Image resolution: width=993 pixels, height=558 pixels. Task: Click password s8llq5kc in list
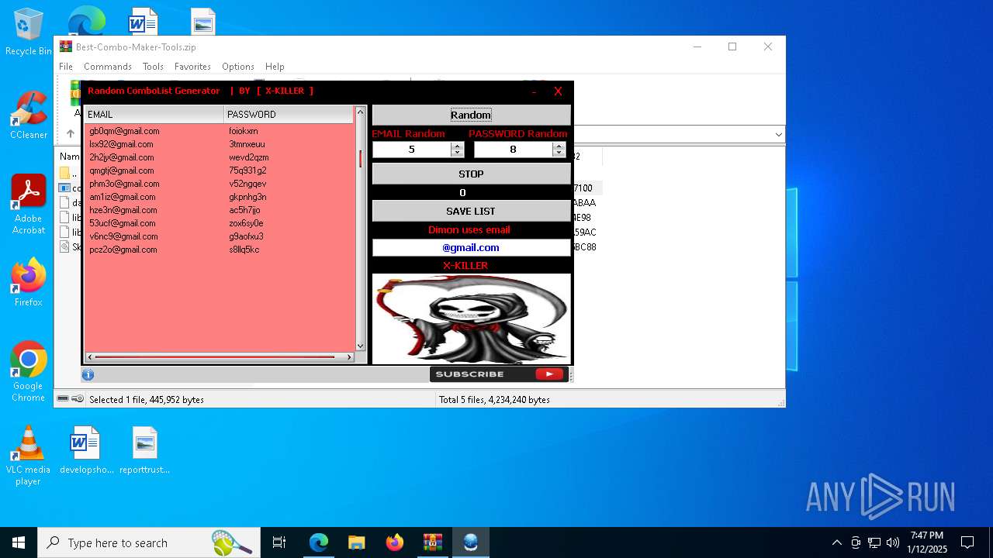[244, 250]
